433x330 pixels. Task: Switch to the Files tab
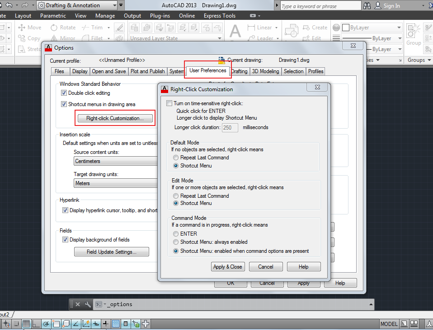click(59, 71)
